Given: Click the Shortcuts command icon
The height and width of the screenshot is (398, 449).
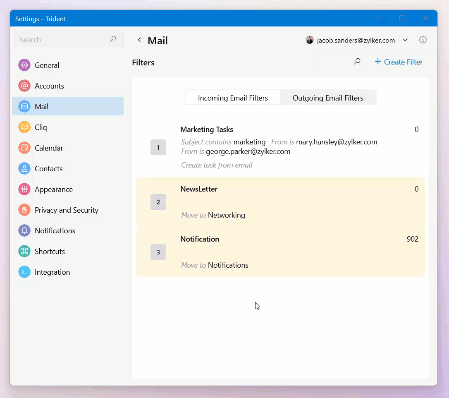Looking at the screenshot, I should [x=24, y=251].
